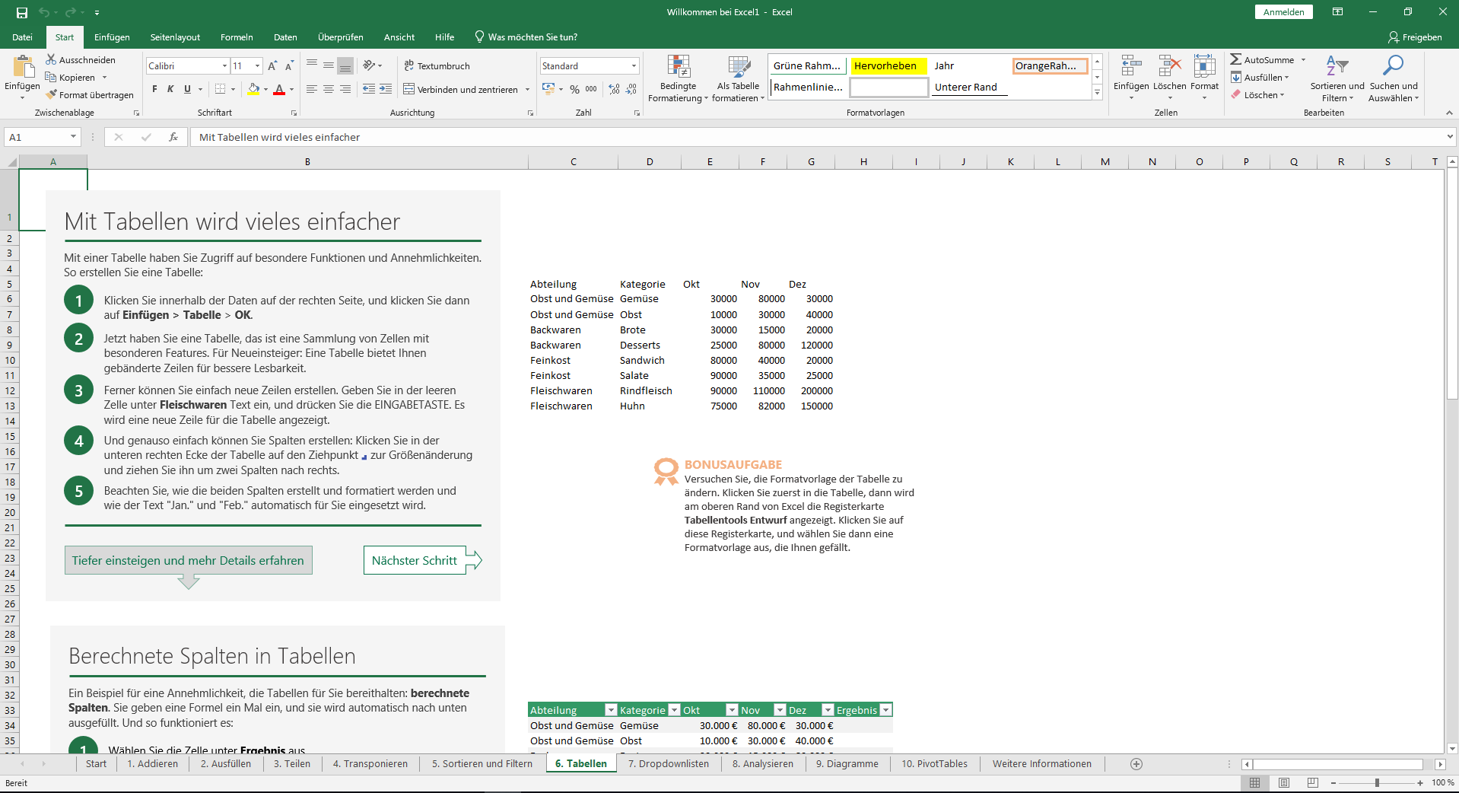Apply percent format with the % icon
1459x793 pixels.
(x=575, y=89)
